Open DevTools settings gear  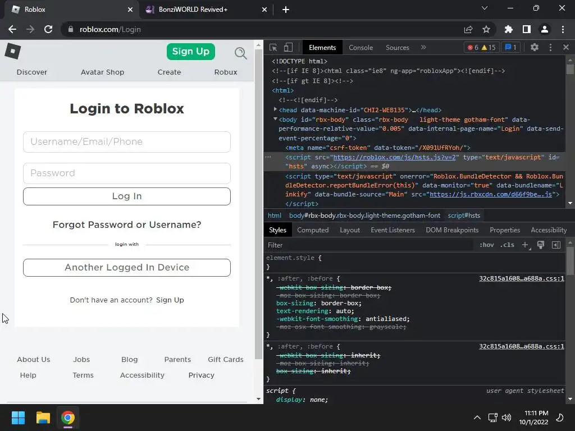tap(535, 47)
